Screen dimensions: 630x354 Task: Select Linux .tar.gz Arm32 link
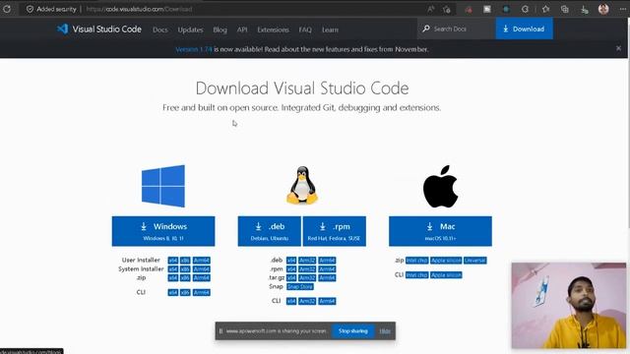point(307,277)
